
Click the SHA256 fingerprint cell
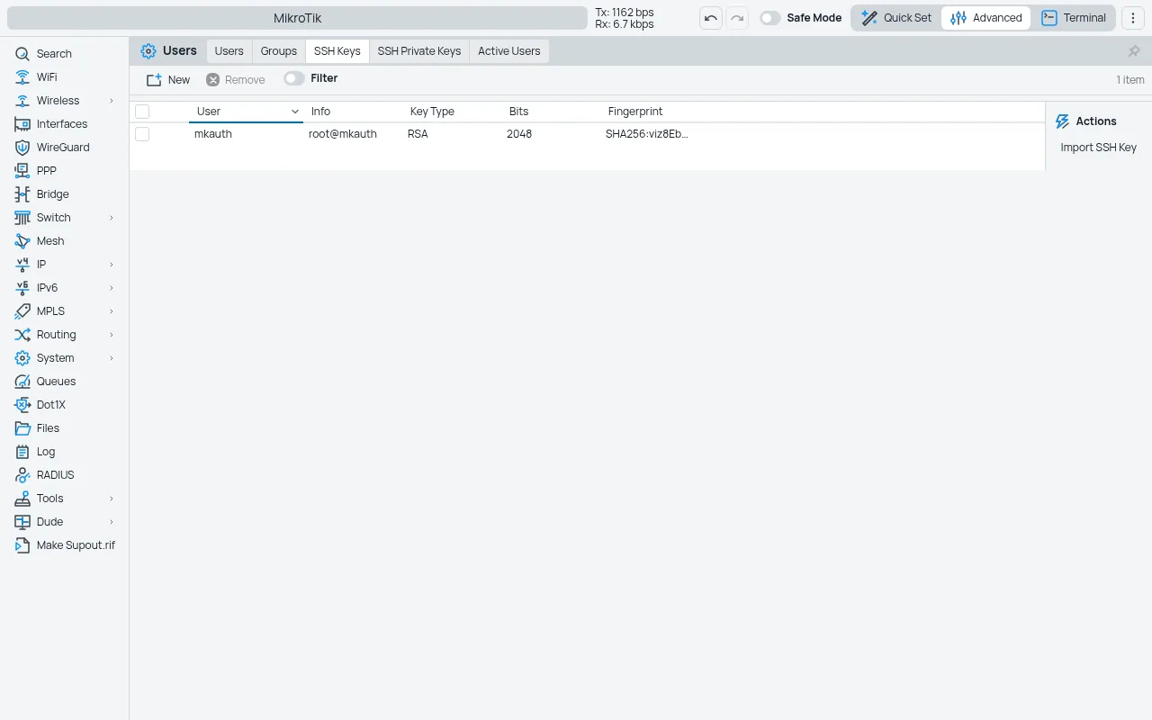(647, 134)
